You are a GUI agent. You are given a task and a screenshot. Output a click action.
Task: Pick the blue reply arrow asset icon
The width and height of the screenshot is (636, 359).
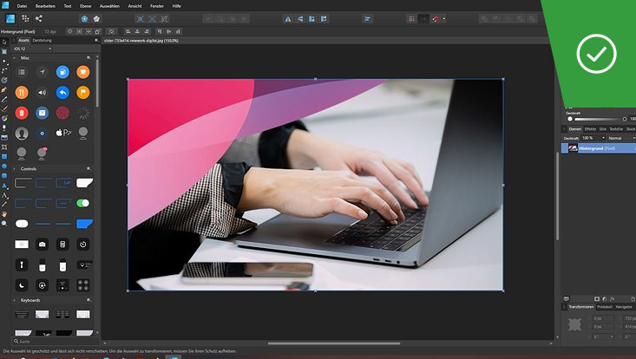click(x=62, y=92)
